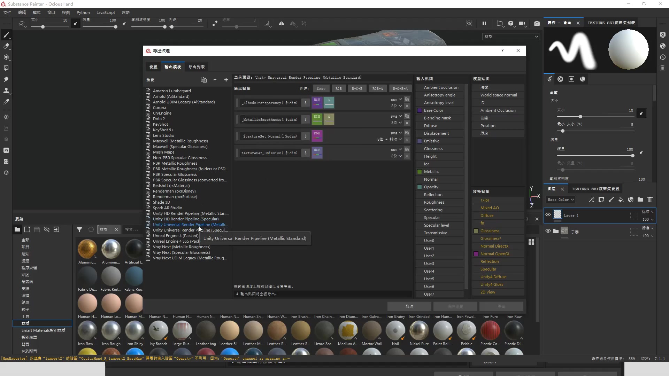The image size is (669, 376).
Task: Click the RGB+A channel preset button
Action: click(378, 88)
